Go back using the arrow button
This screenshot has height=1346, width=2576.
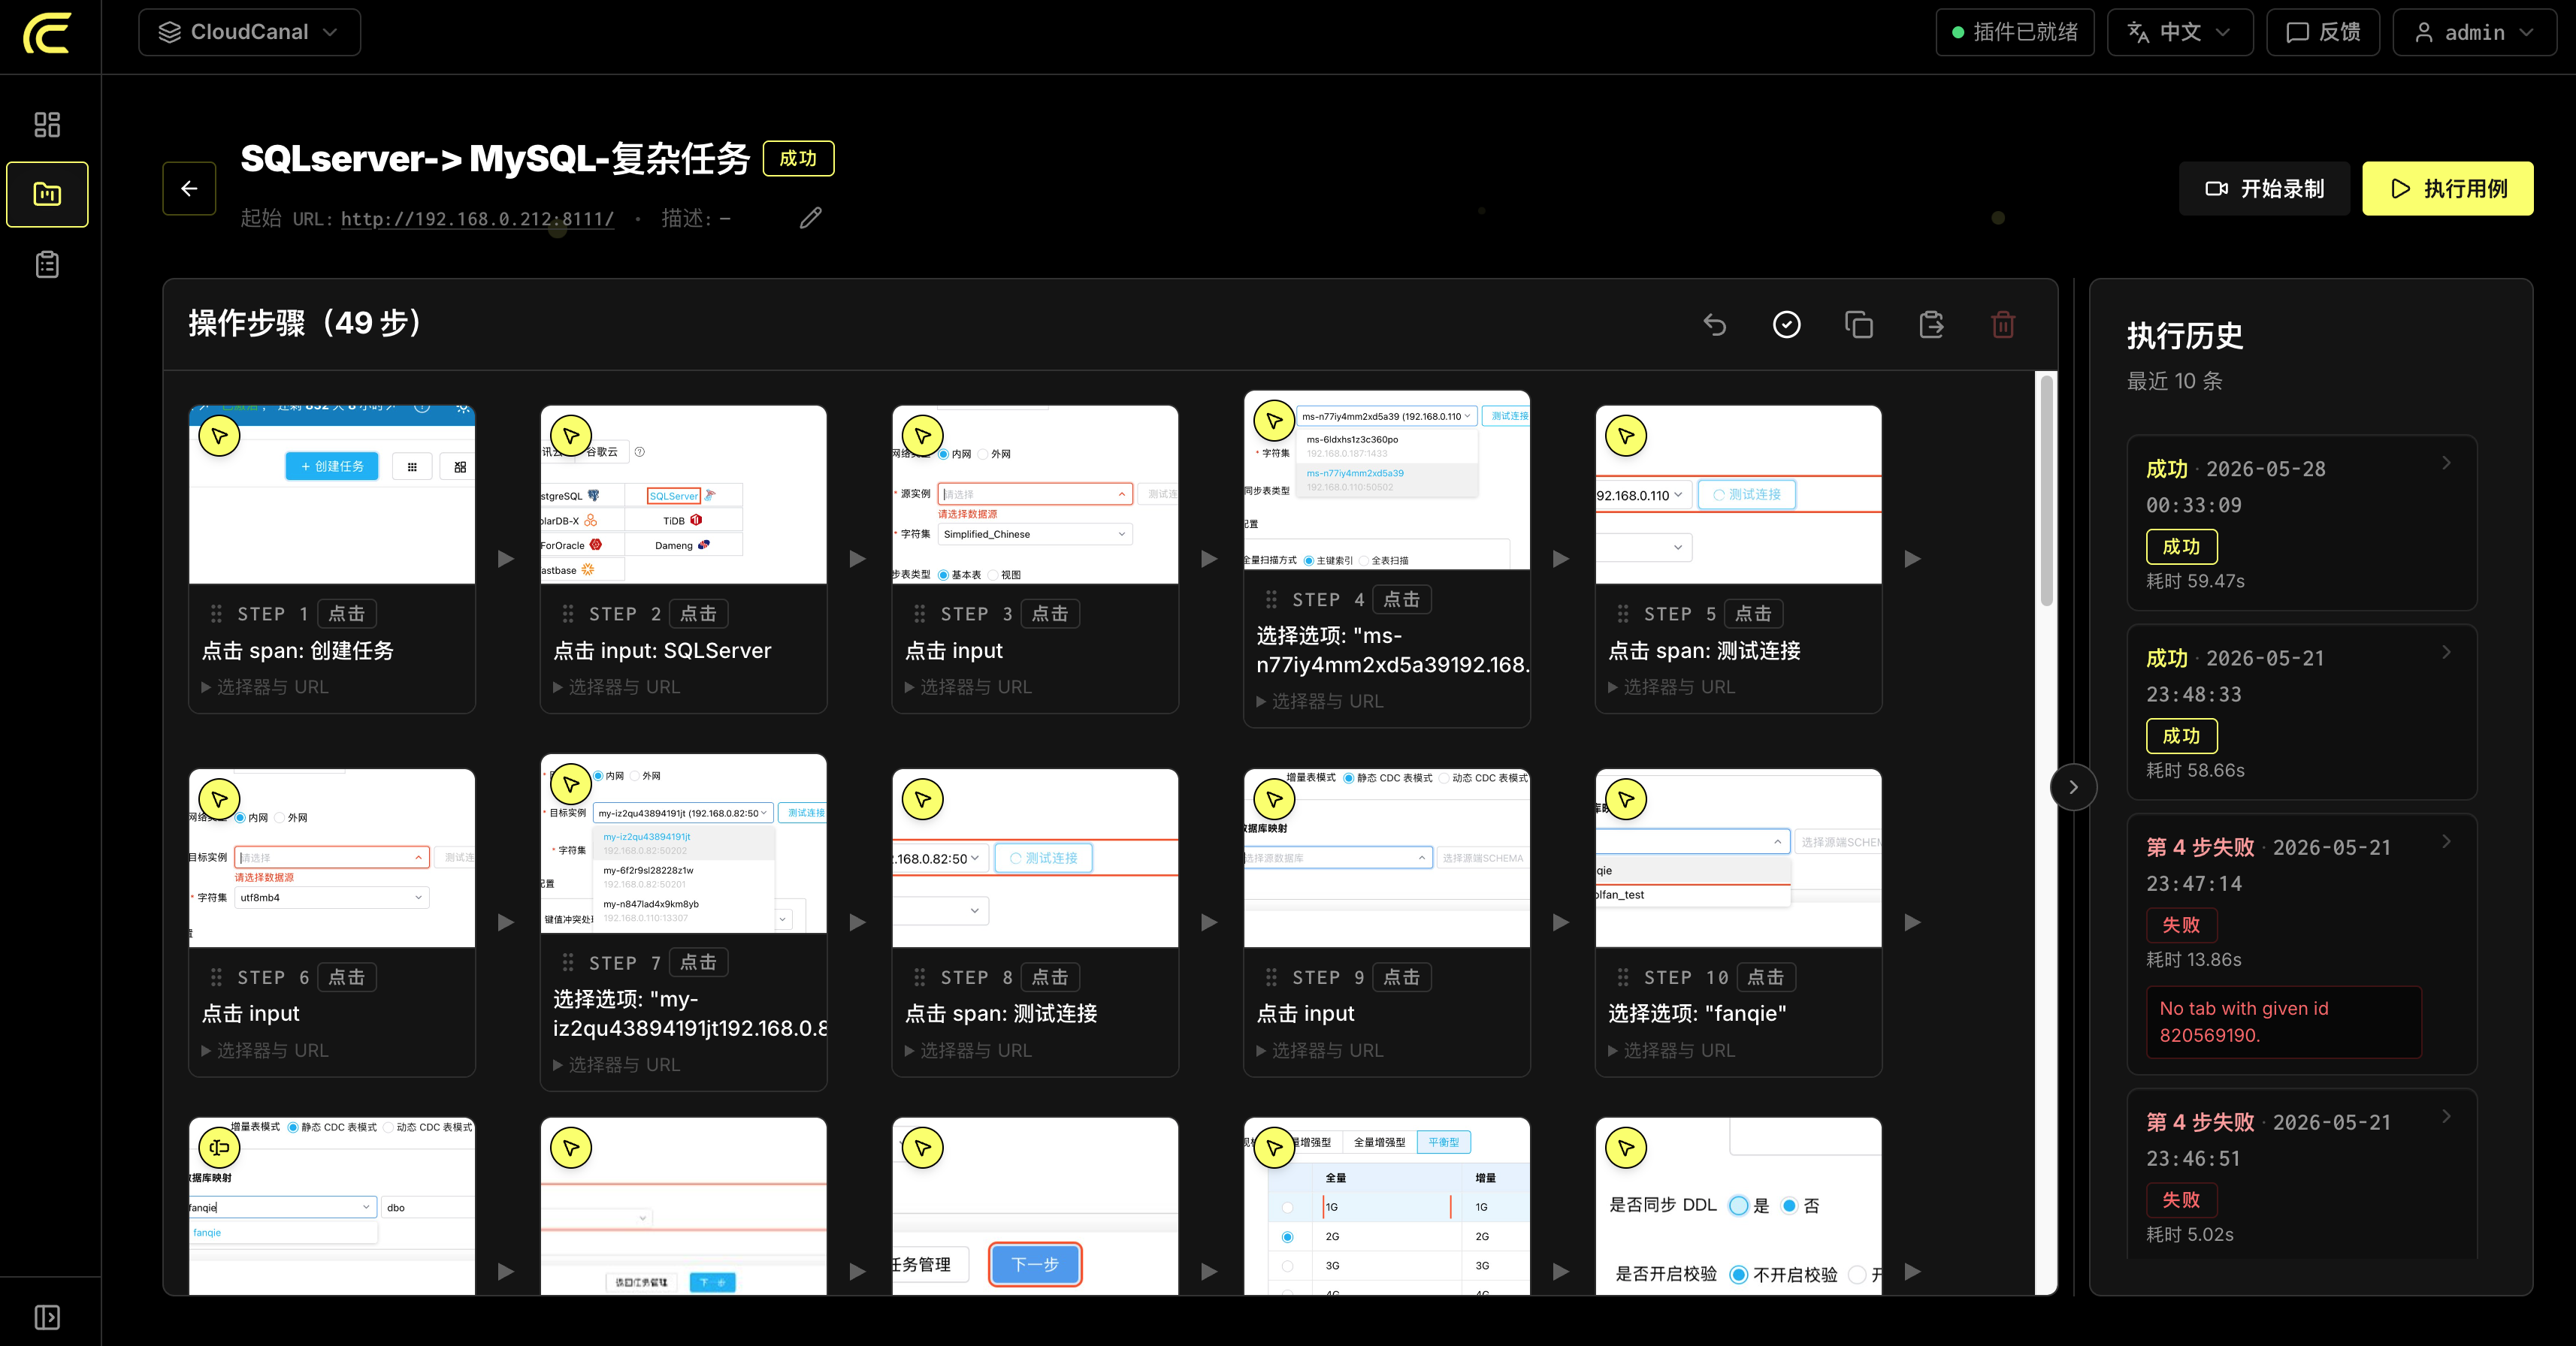tap(189, 188)
